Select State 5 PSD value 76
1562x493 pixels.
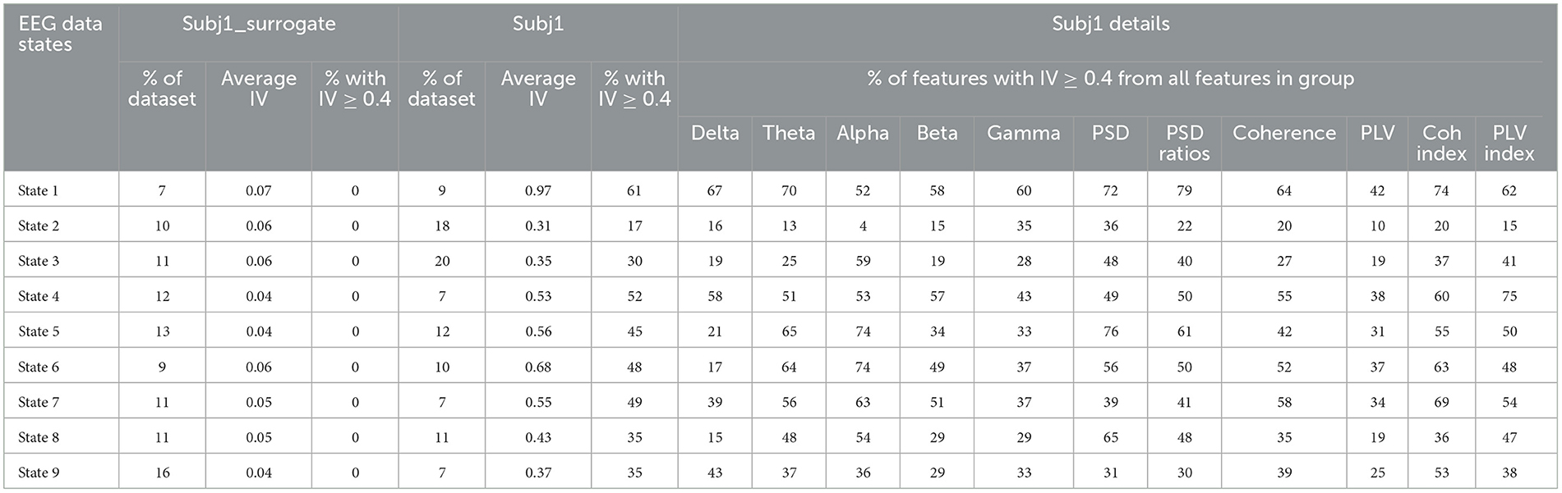click(1110, 331)
